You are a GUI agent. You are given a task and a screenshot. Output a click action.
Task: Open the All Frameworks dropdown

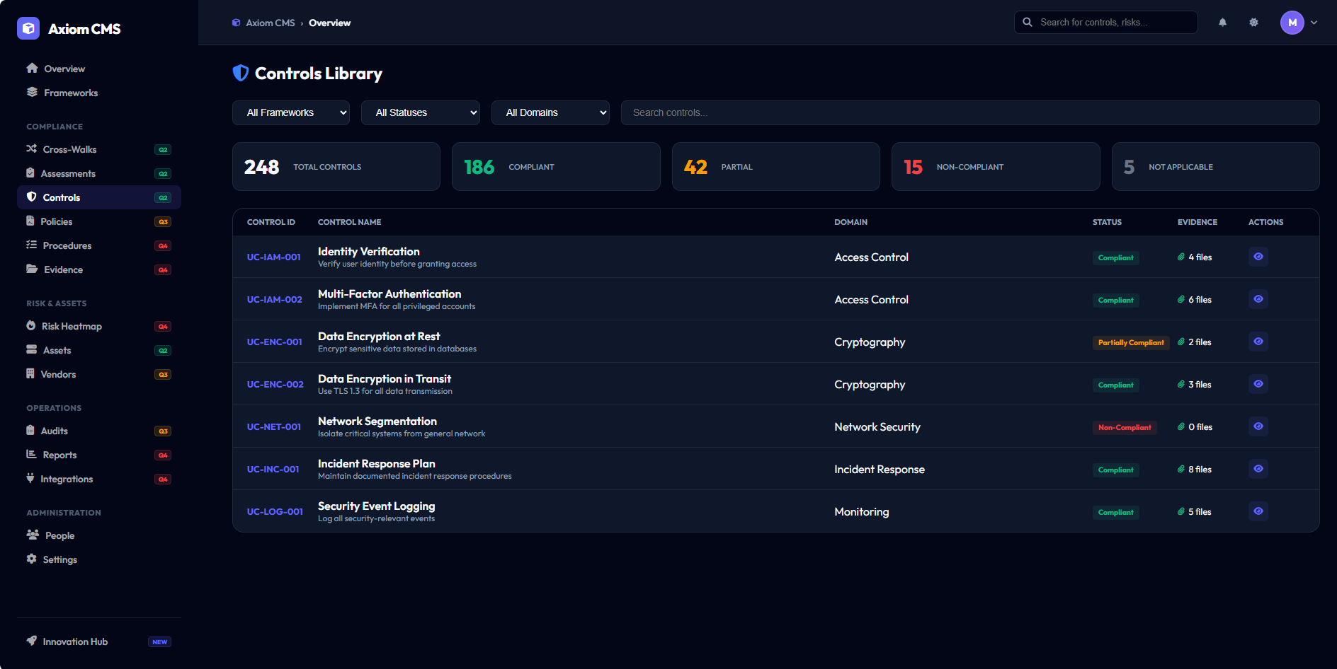290,112
